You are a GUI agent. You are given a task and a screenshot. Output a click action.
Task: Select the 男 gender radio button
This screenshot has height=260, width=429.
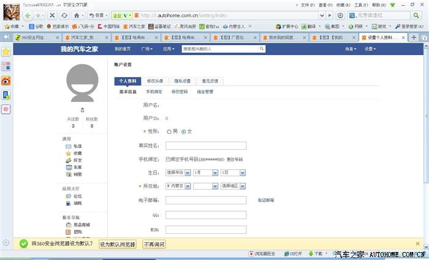click(x=169, y=132)
